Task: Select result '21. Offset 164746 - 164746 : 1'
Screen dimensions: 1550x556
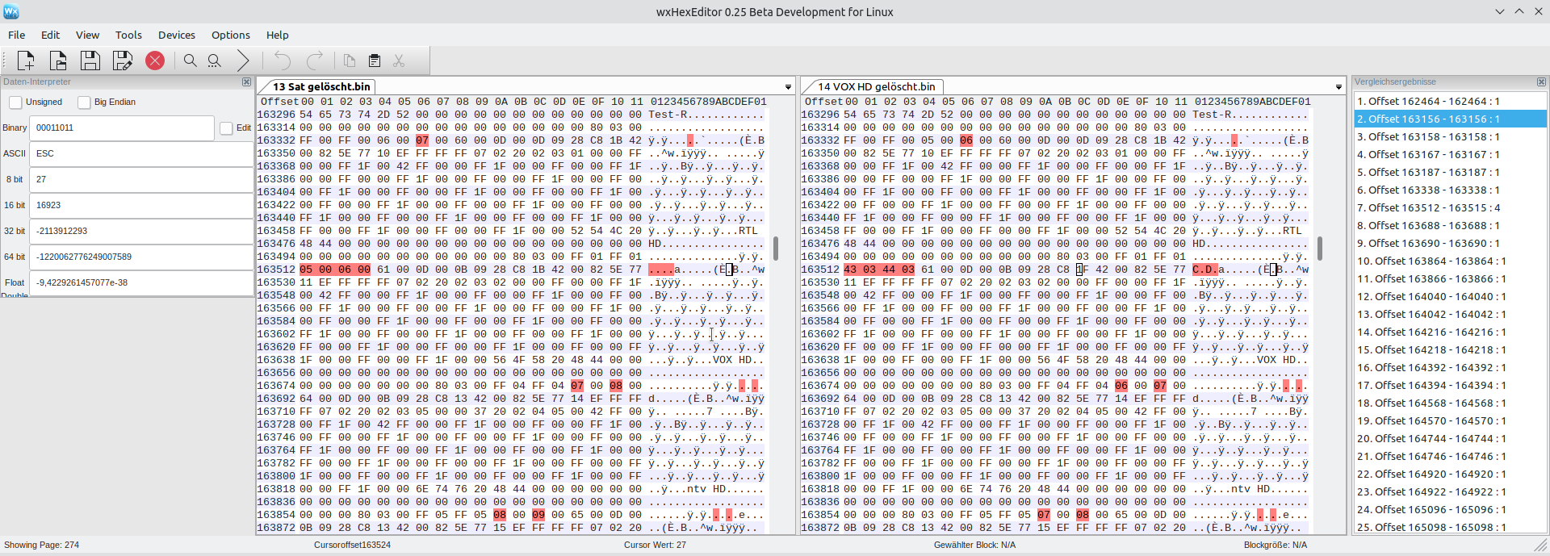Action: pos(1450,456)
